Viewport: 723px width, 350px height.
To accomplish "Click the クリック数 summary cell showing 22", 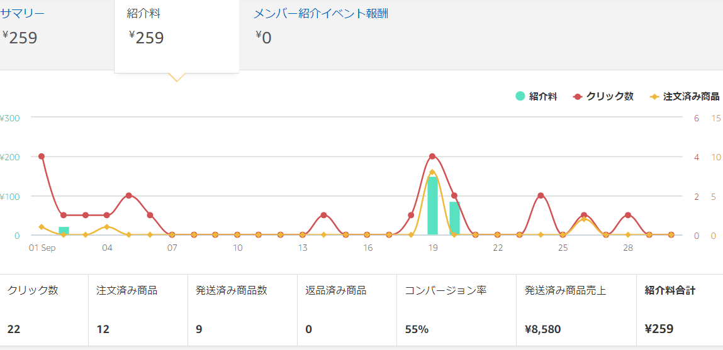I will coord(44,310).
